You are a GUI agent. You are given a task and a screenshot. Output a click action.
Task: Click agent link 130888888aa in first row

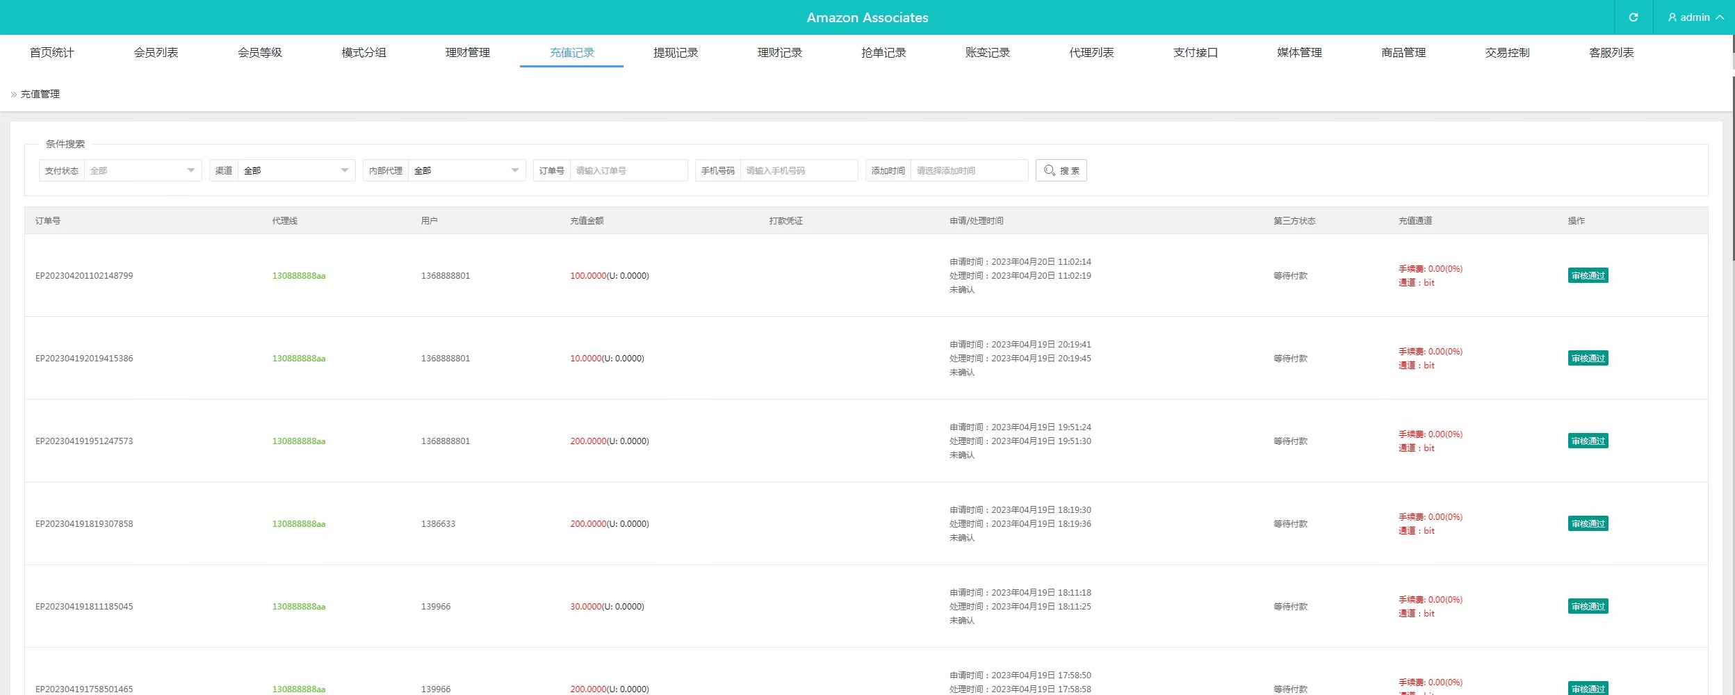[x=299, y=276]
